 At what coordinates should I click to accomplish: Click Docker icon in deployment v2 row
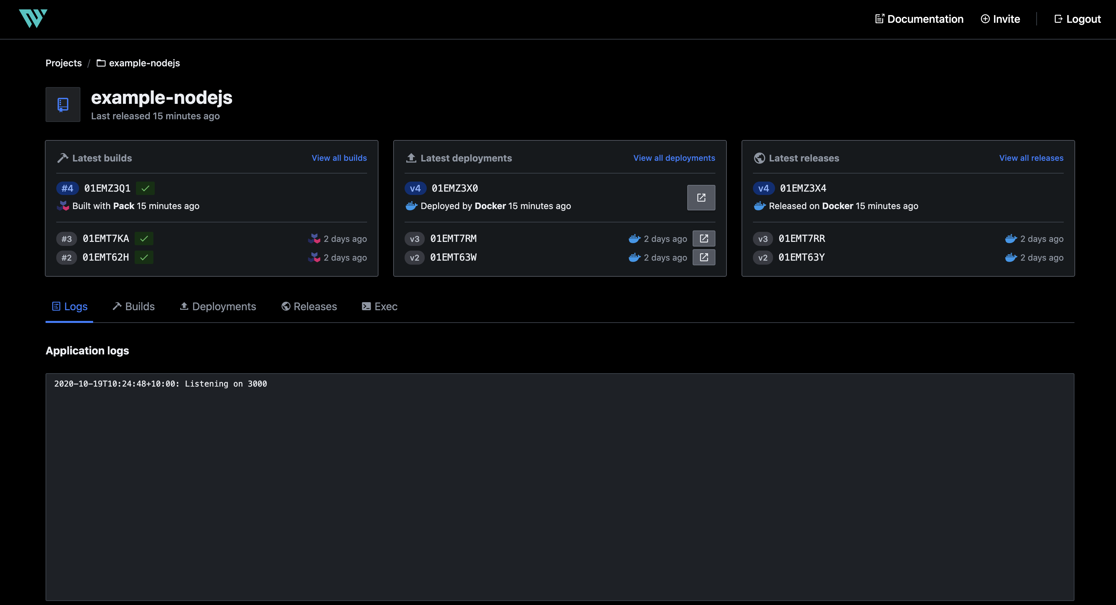click(634, 257)
